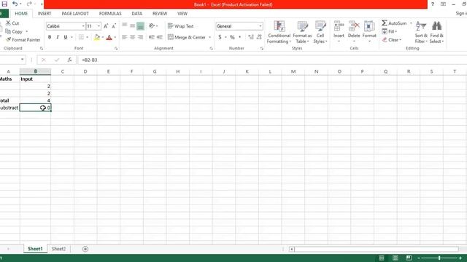Screen dimensions: 467x262
Task: Middle-align the cell contents
Action: click(133, 26)
